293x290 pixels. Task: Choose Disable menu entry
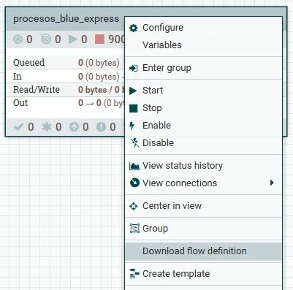(x=204, y=143)
